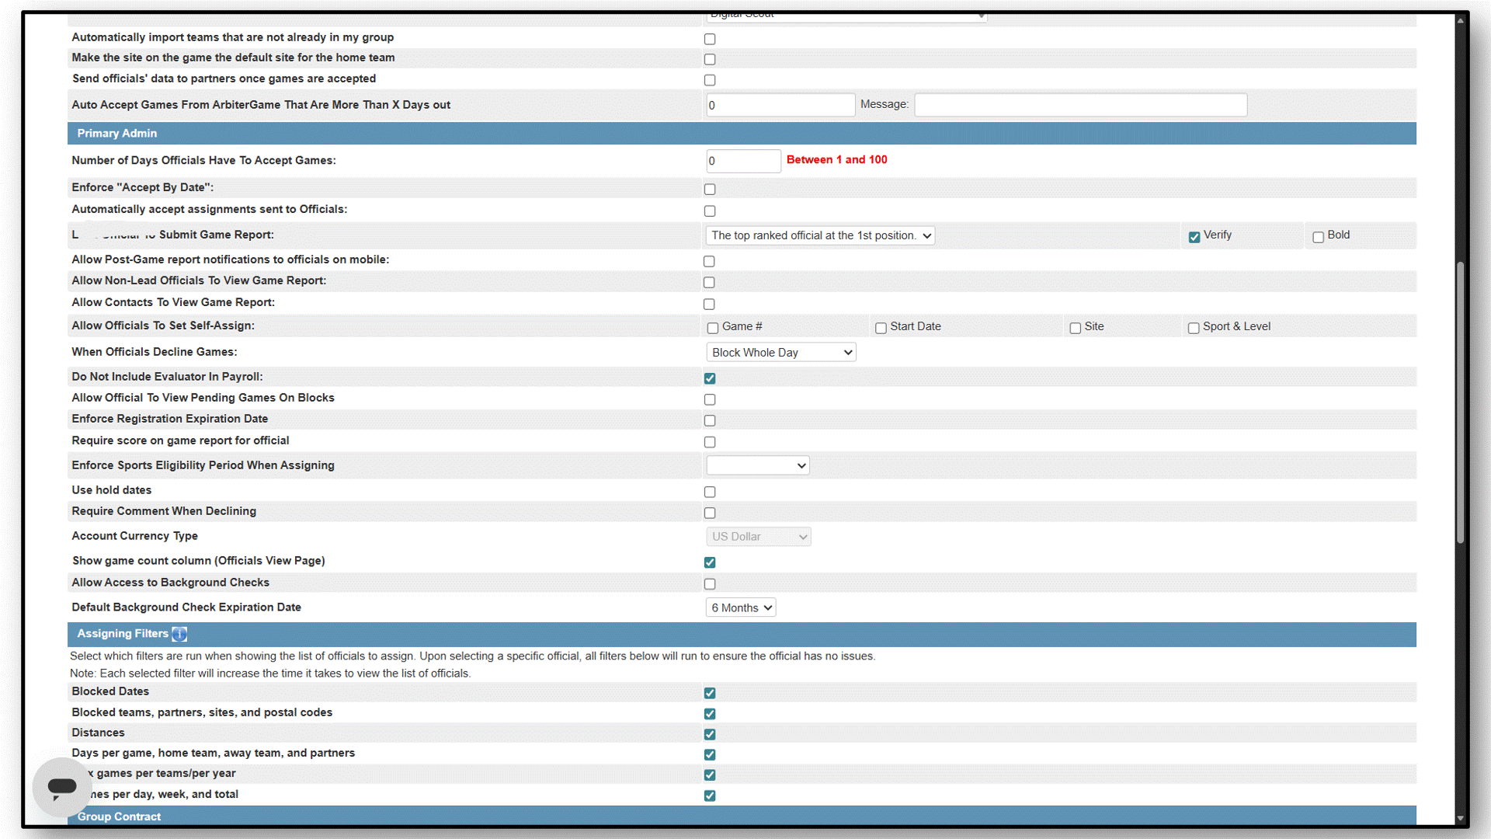Open the 6 Months expiration dropdown

741,607
